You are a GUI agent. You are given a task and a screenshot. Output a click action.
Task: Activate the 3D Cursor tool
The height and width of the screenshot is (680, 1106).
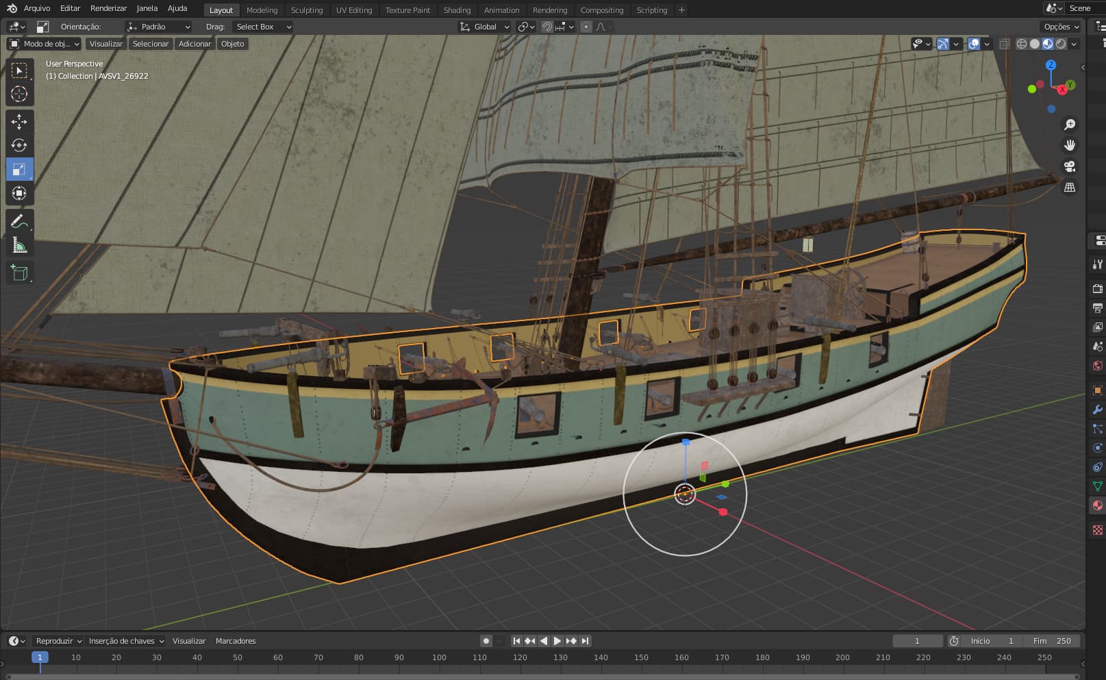pyautogui.click(x=19, y=94)
